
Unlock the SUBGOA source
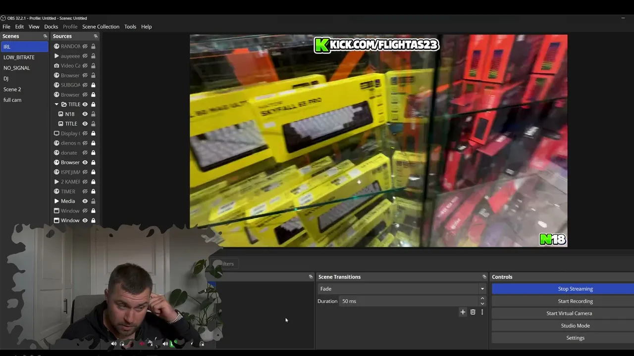point(93,85)
